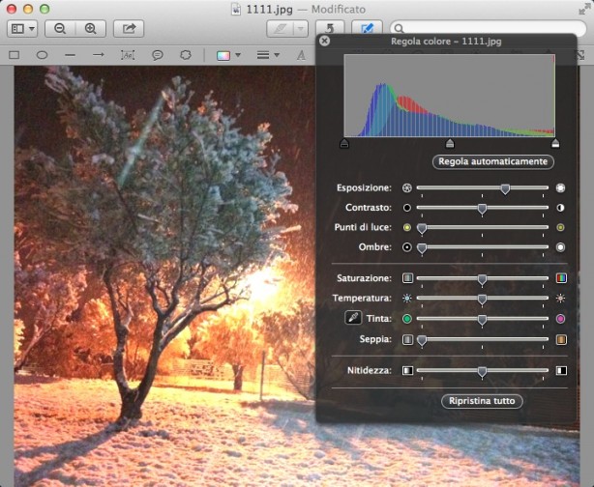The width and height of the screenshot is (594, 487).
Task: Select the straight line tool
Action: click(x=70, y=55)
